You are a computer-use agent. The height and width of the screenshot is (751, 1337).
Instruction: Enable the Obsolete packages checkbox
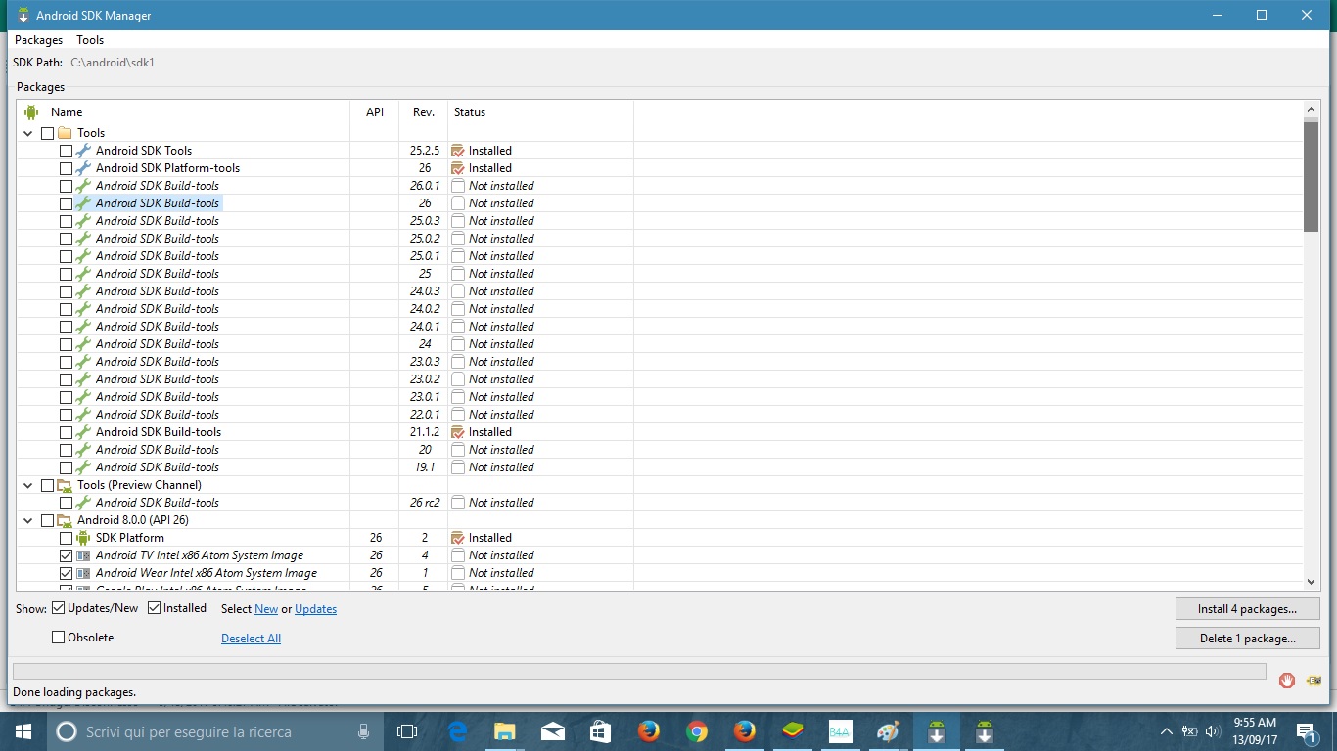(x=59, y=638)
